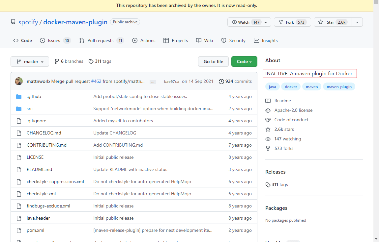Click the file icon next to README.md
The image size is (379, 242).
click(19, 169)
